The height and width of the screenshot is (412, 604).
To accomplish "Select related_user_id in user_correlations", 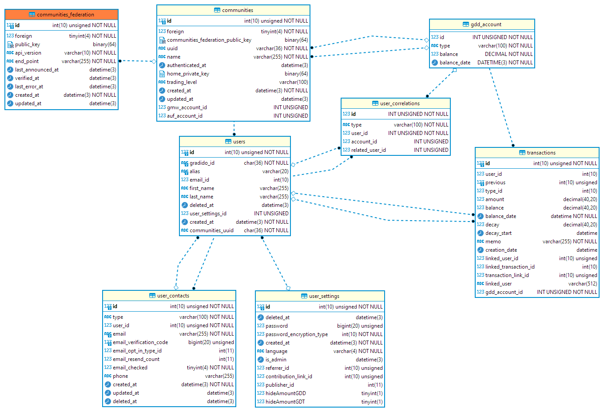I will tap(368, 150).
